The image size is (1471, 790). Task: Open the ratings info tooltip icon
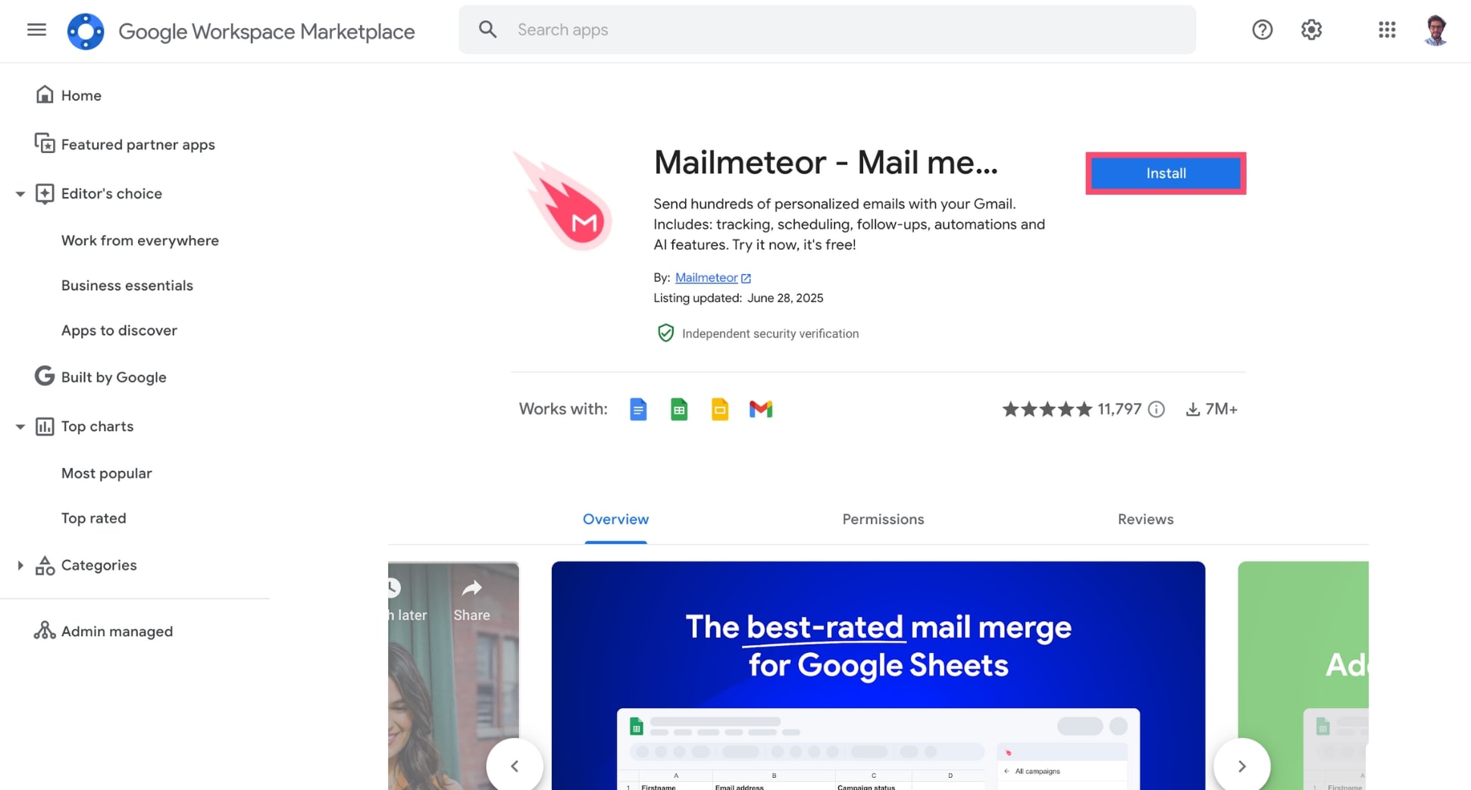point(1156,409)
